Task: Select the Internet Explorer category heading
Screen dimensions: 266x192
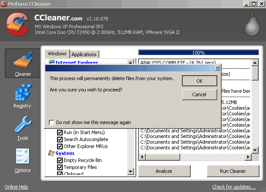Action: click(x=77, y=62)
